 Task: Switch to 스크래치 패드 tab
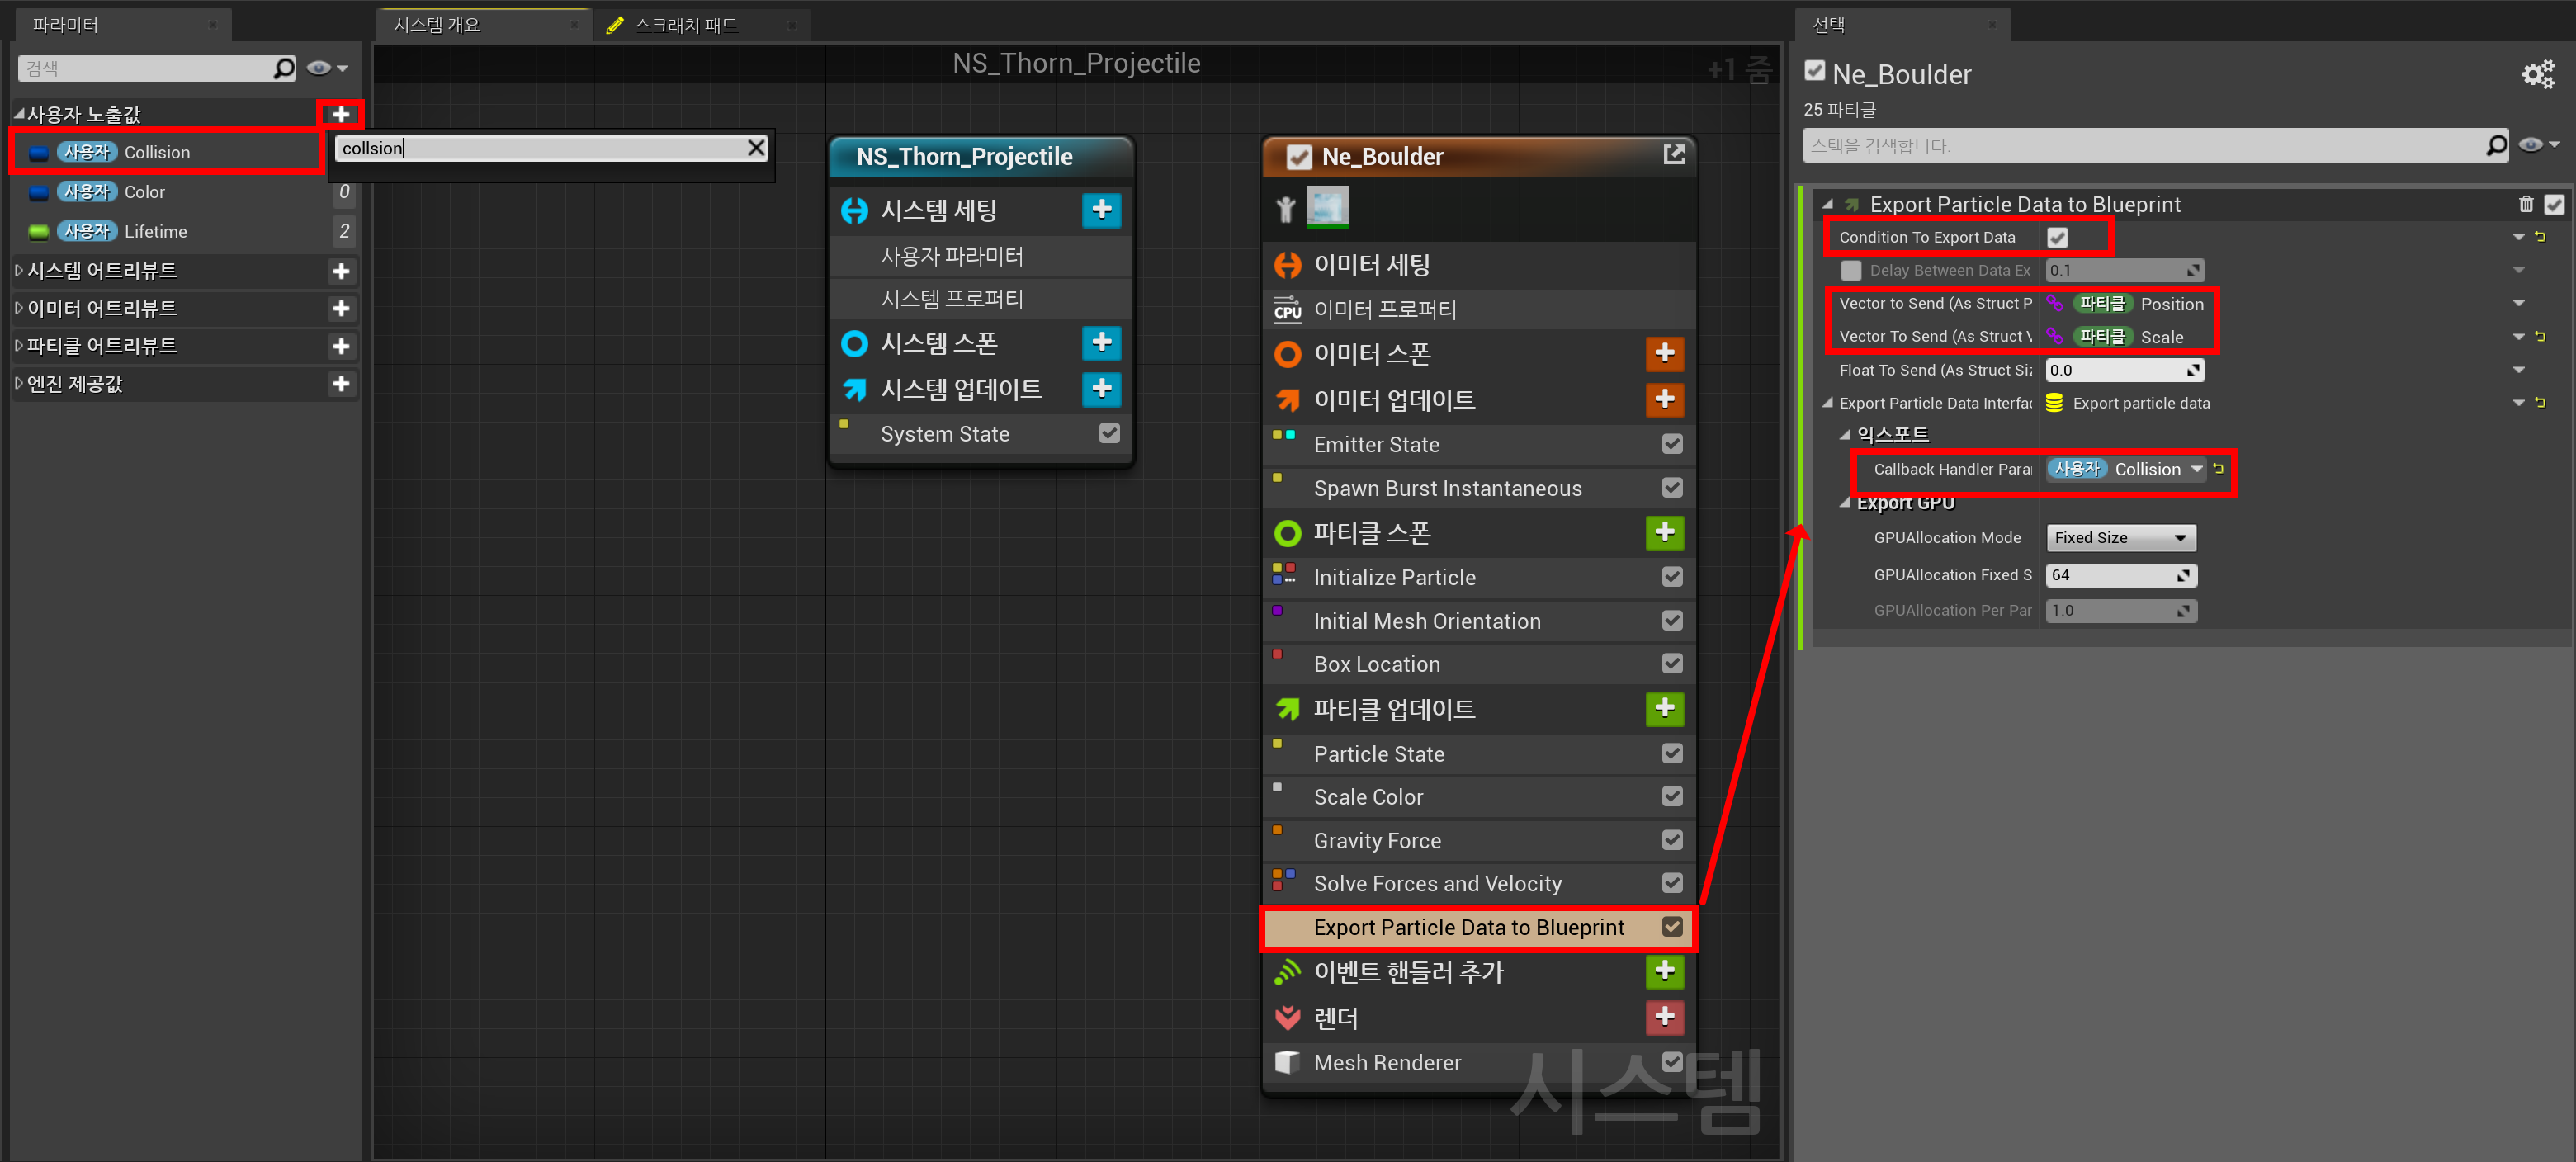tap(685, 25)
